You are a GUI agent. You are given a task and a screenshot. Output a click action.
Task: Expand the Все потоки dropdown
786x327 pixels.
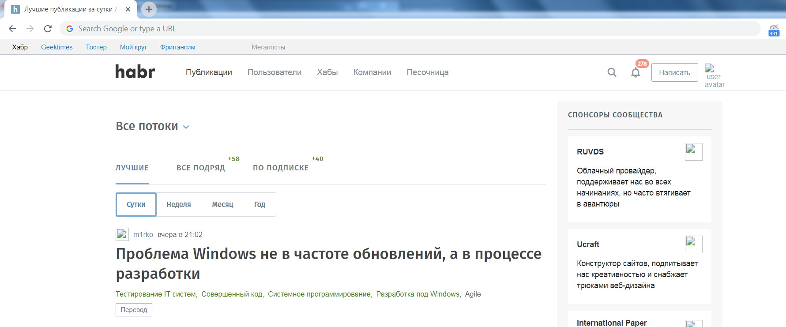[x=153, y=126]
